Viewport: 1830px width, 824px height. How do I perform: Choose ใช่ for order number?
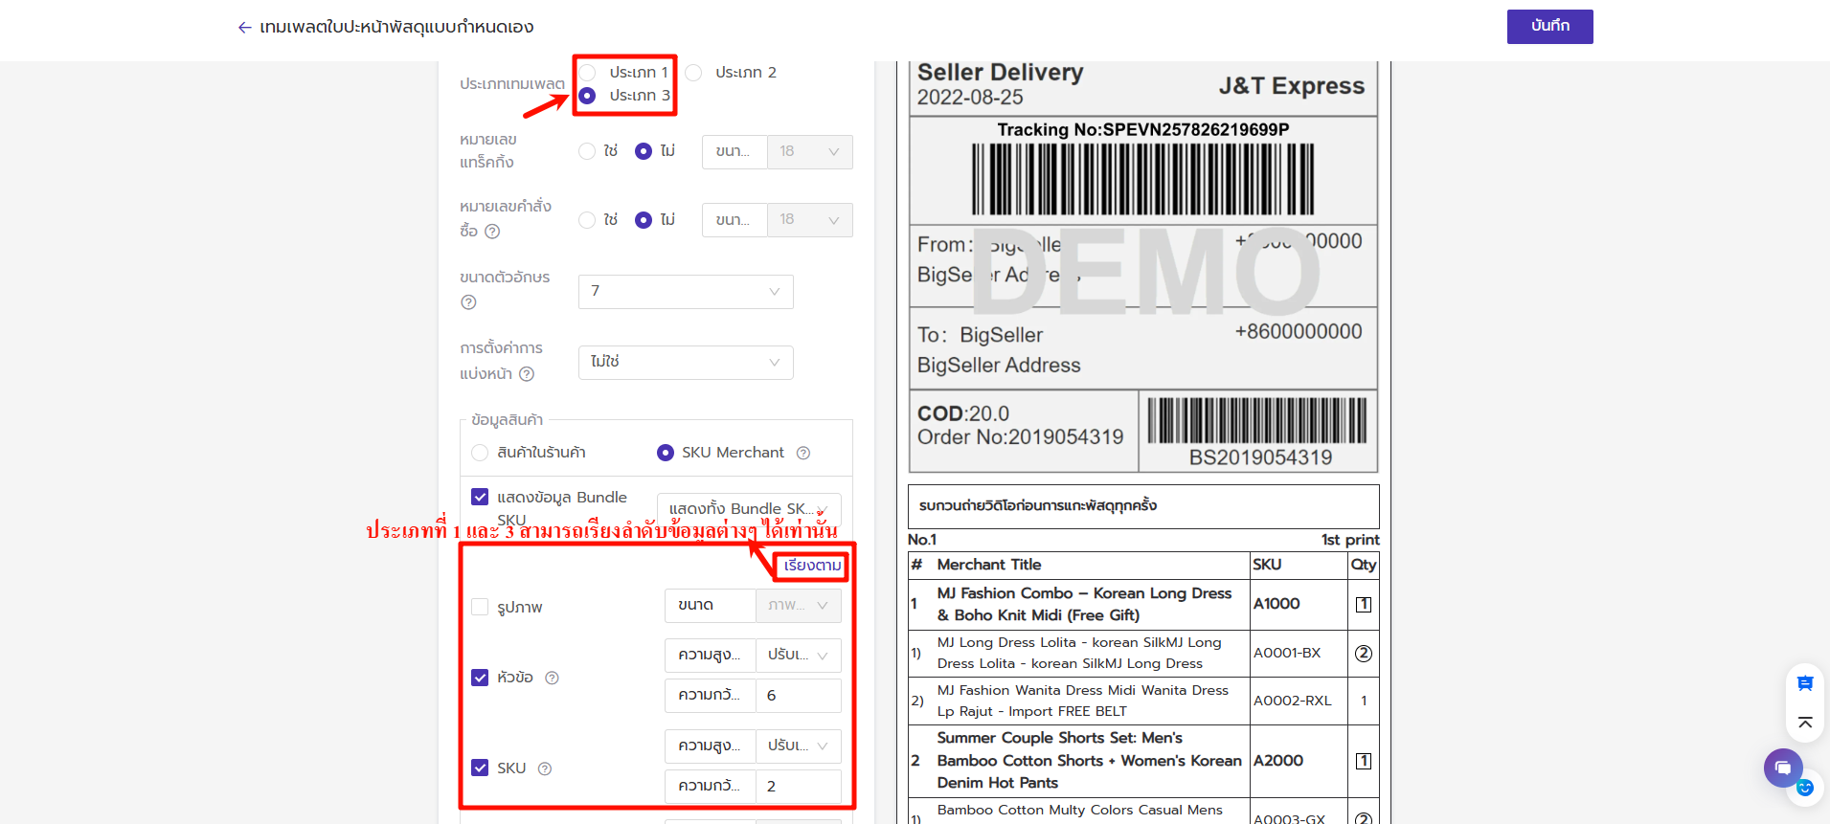(587, 220)
